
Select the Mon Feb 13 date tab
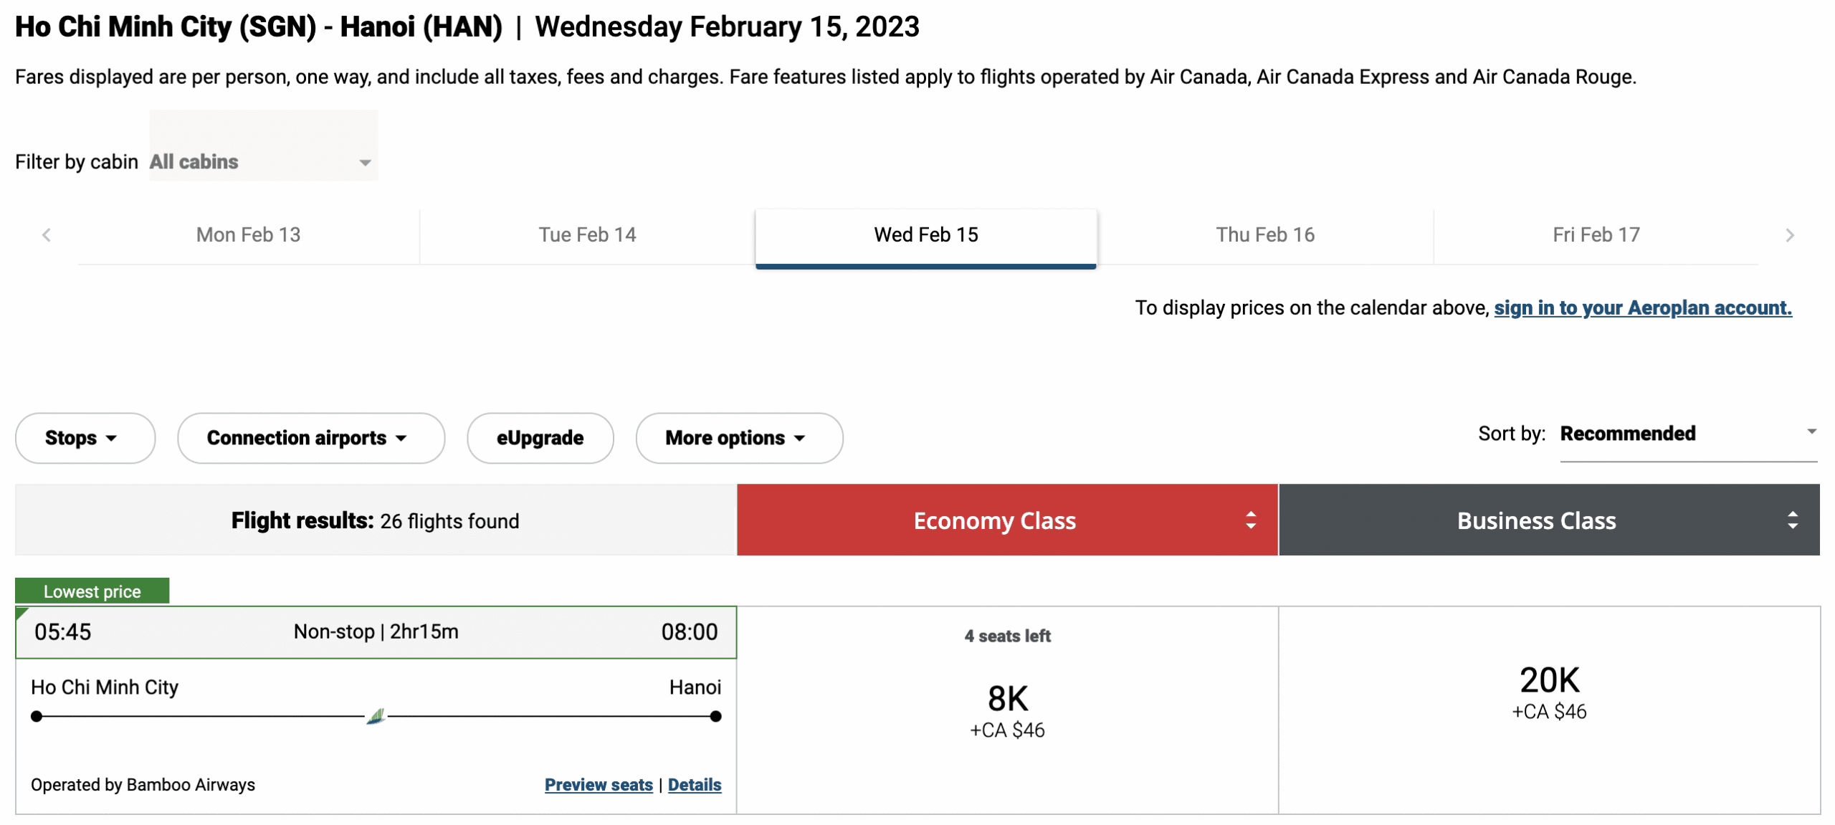point(248,235)
